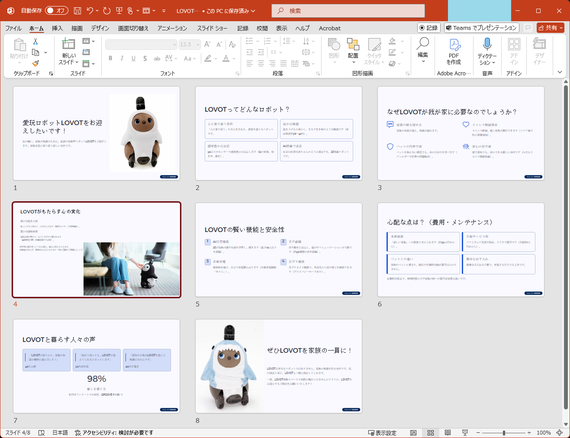
Task: Click zoom out minus button
Action: pos(478,433)
